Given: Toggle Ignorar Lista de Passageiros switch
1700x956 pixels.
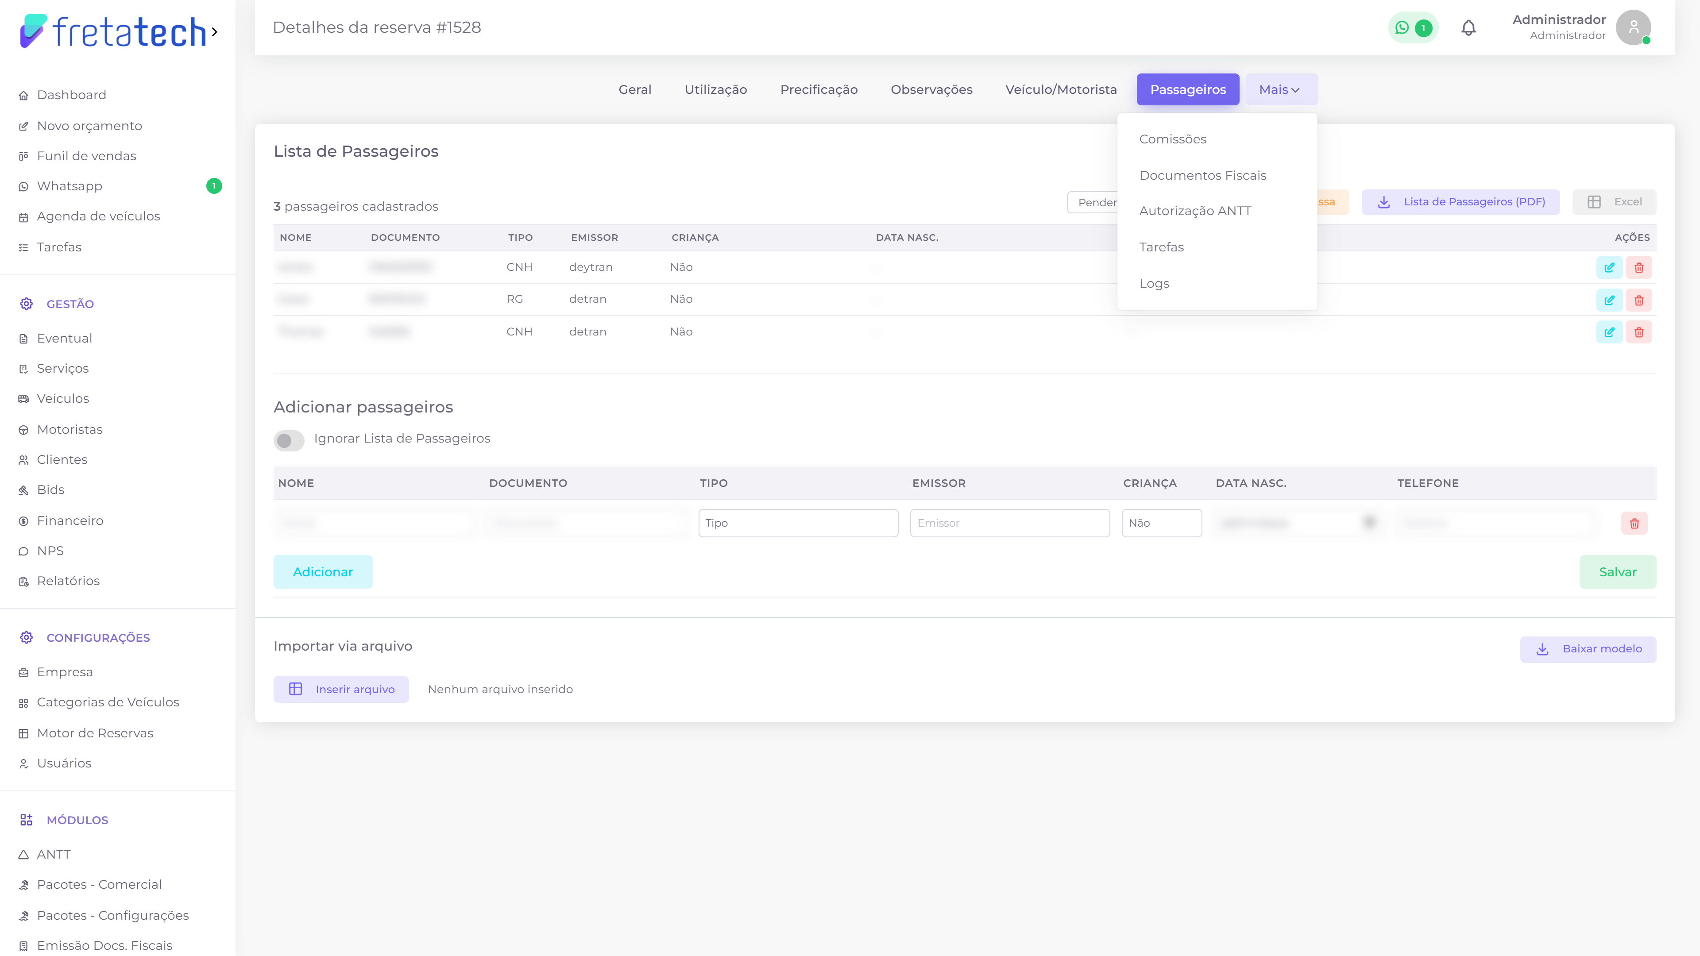Looking at the screenshot, I should [x=289, y=440].
